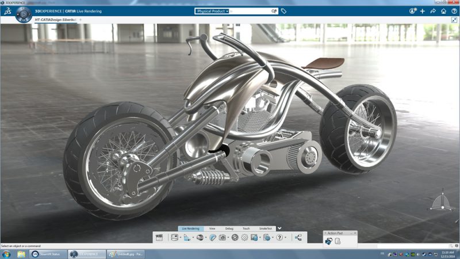Click the search magnifier icon
Image resolution: width=460 pixels, height=259 pixels.
pyautogui.click(x=274, y=11)
